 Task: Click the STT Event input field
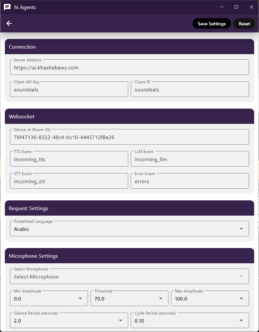point(69,181)
